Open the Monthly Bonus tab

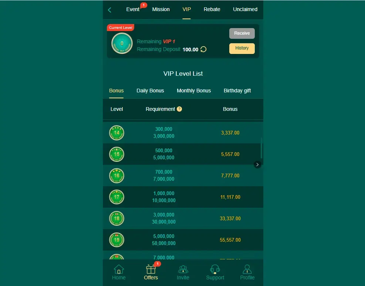pyautogui.click(x=194, y=91)
